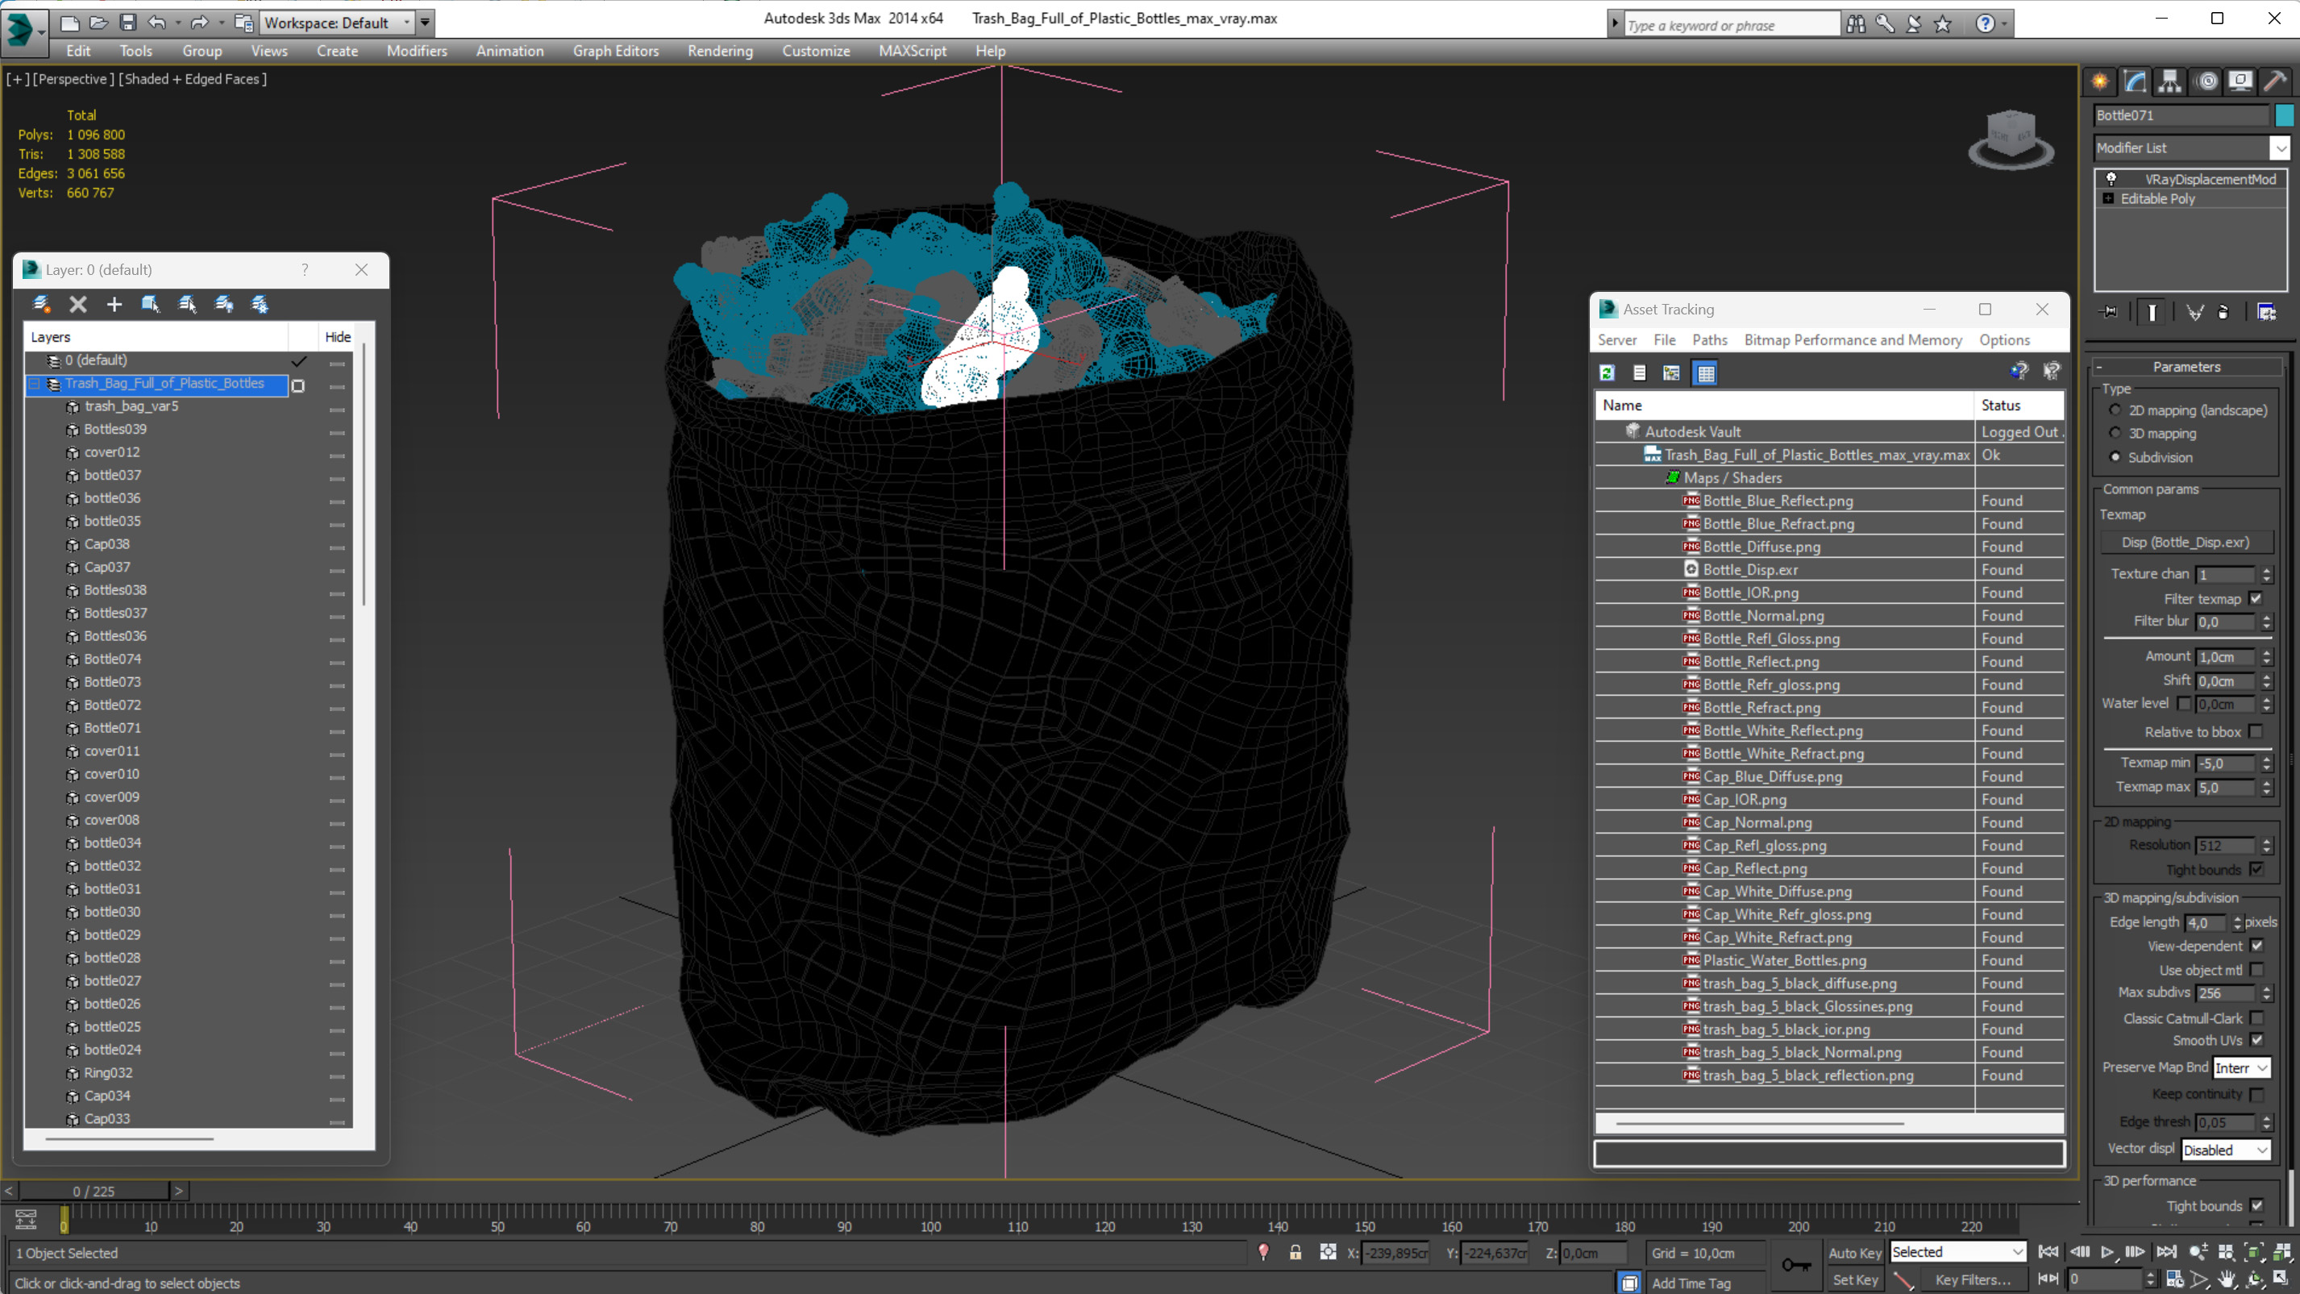The height and width of the screenshot is (1294, 2300).
Task: Select Bottle_Disp.exr row in Asset Tracking
Action: coord(1828,570)
